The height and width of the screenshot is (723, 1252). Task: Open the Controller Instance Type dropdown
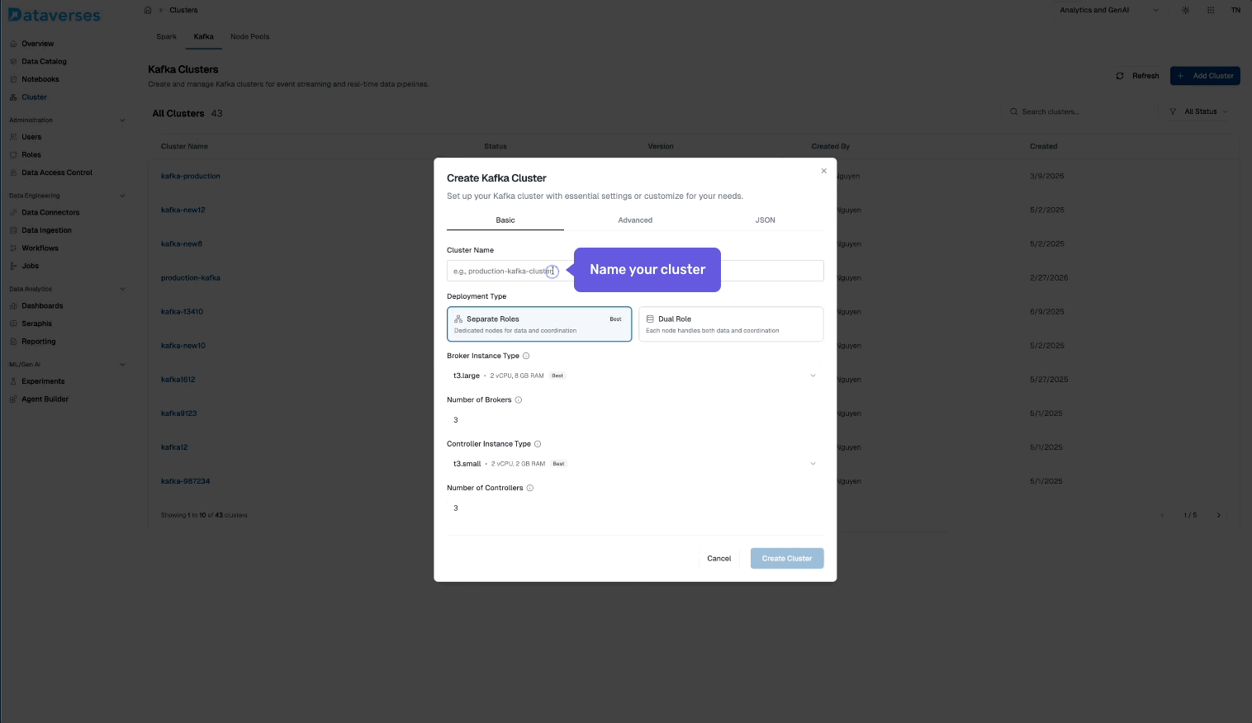pos(635,464)
